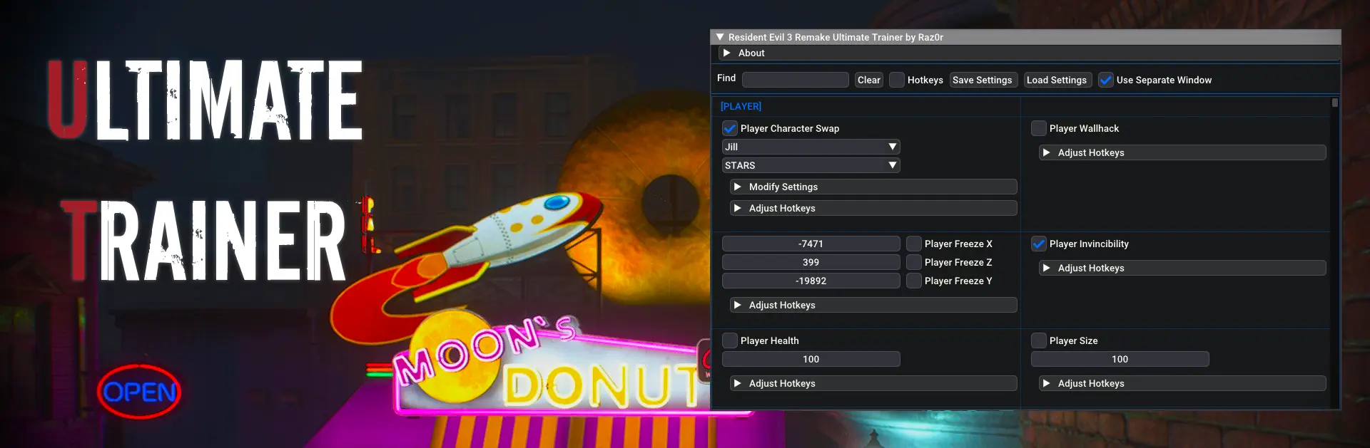
Task: Open the Jill character dropdown
Action: 811,147
